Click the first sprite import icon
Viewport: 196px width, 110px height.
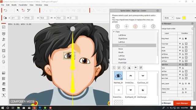tap(114, 68)
